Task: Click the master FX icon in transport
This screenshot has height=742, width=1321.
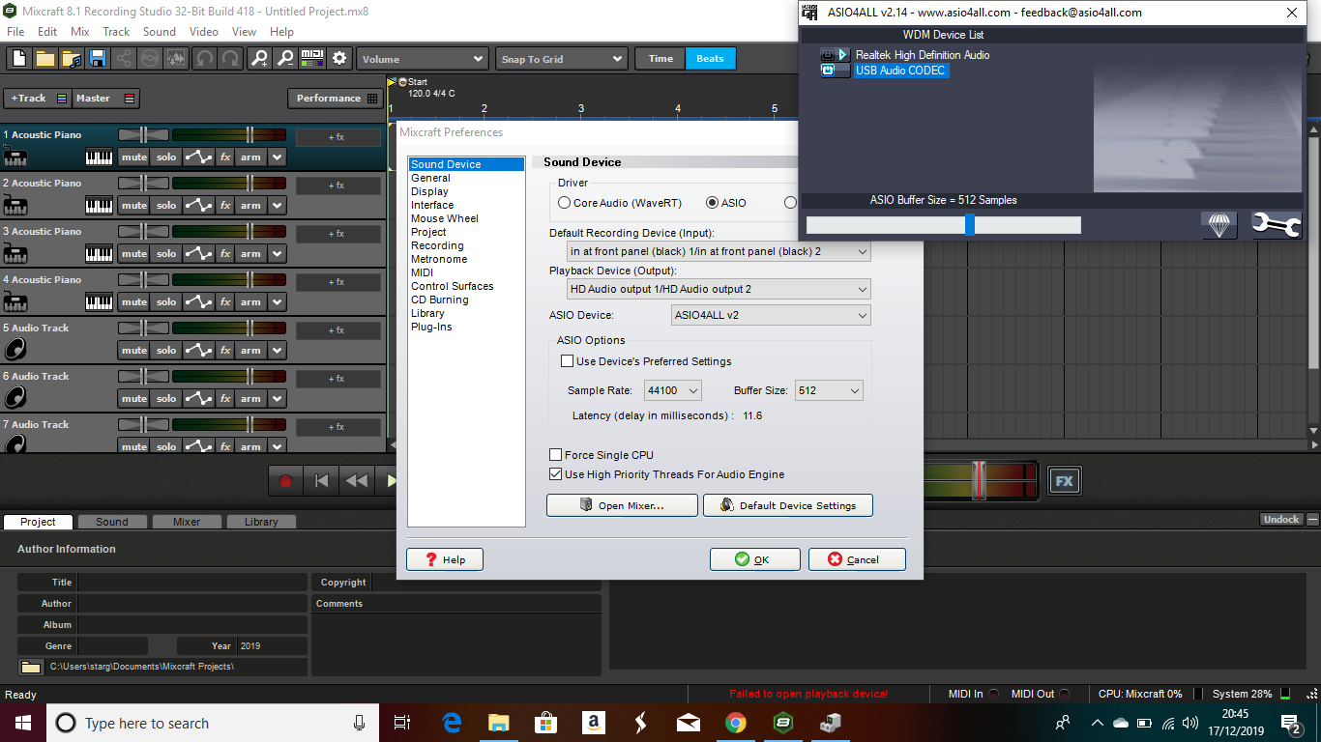Action: coord(1065,480)
